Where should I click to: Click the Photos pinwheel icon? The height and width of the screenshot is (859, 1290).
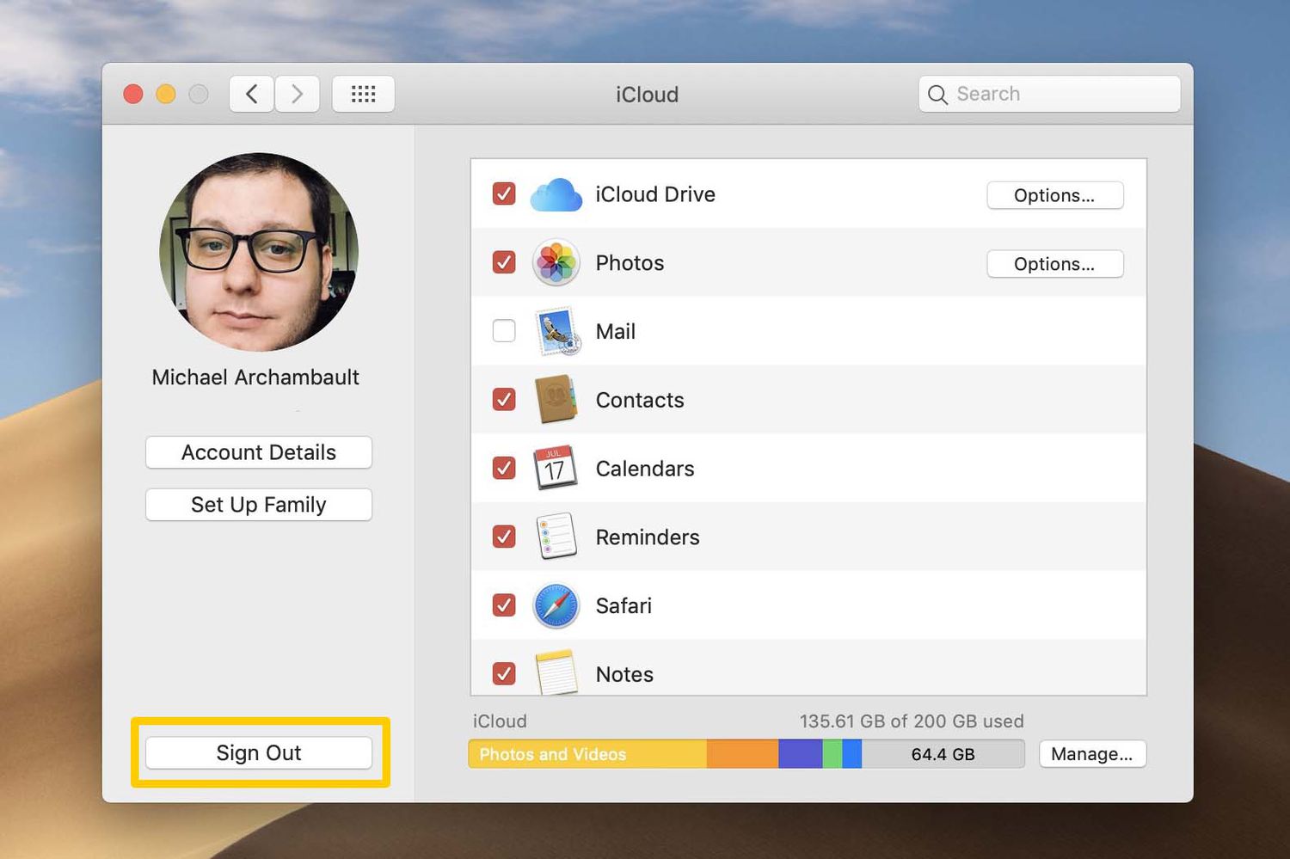[x=556, y=263]
